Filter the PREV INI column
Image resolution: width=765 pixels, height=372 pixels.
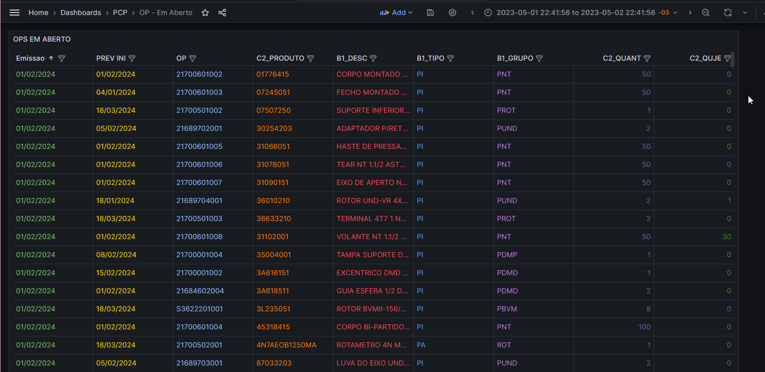(132, 58)
